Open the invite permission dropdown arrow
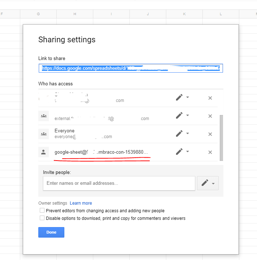257x260 pixels. click(x=213, y=184)
